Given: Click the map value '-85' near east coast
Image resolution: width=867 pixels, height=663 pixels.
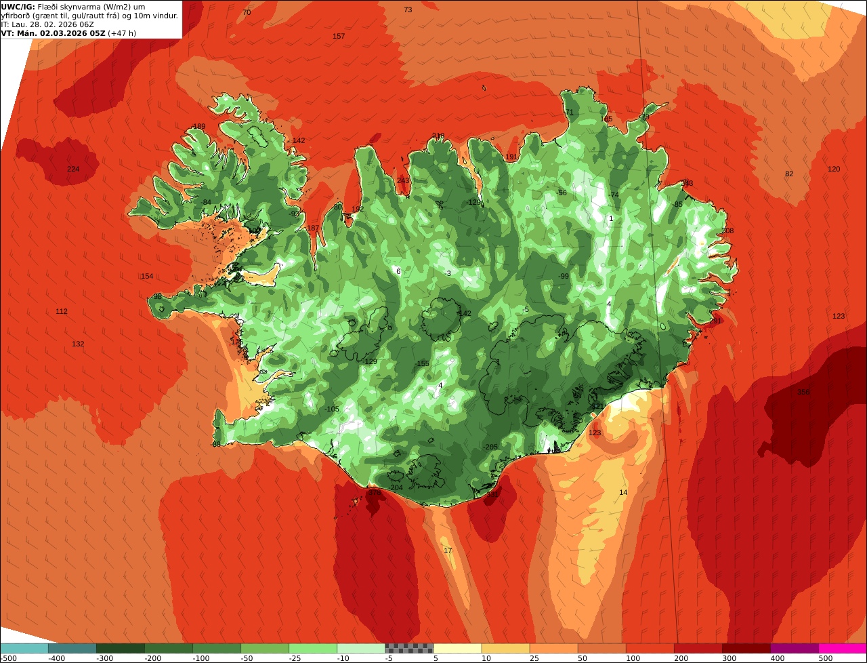Looking at the screenshot, I should 677,205.
